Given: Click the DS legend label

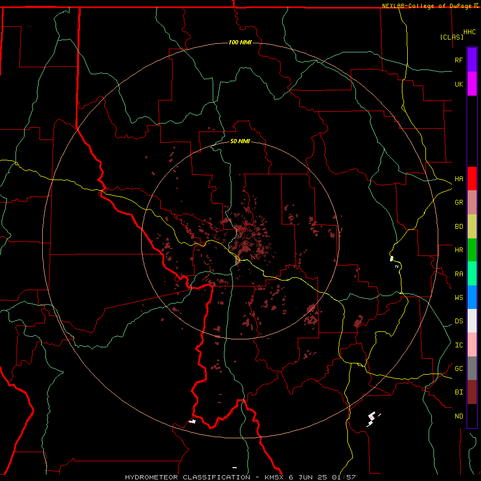Looking at the screenshot, I should tap(459, 321).
